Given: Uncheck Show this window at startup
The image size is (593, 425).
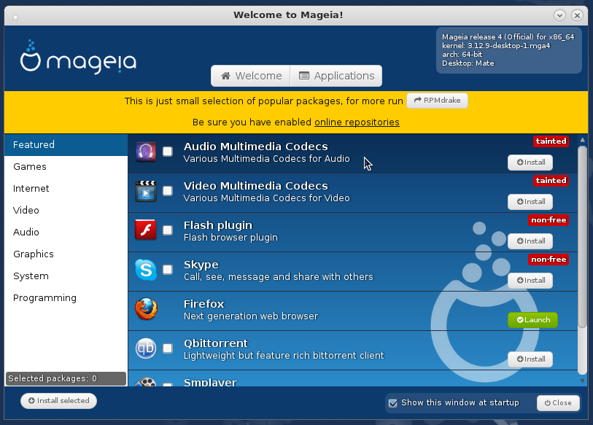Looking at the screenshot, I should pos(393,403).
